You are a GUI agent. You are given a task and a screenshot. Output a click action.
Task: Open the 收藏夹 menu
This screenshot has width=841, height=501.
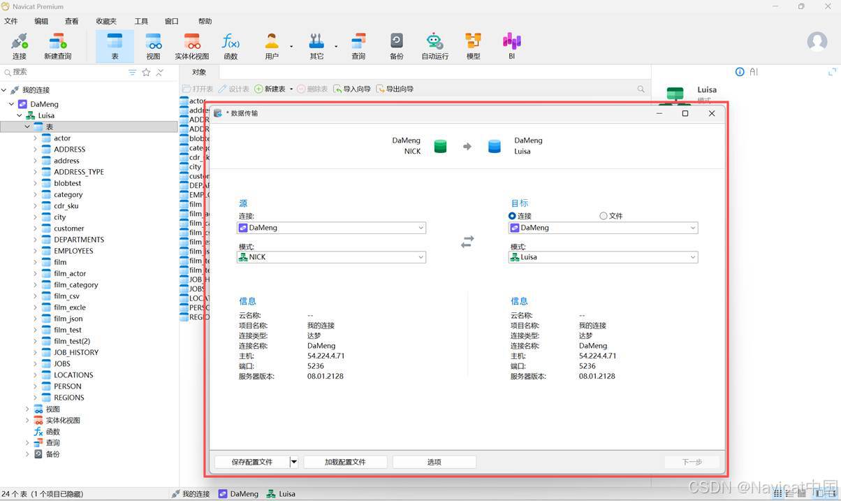[x=106, y=21]
